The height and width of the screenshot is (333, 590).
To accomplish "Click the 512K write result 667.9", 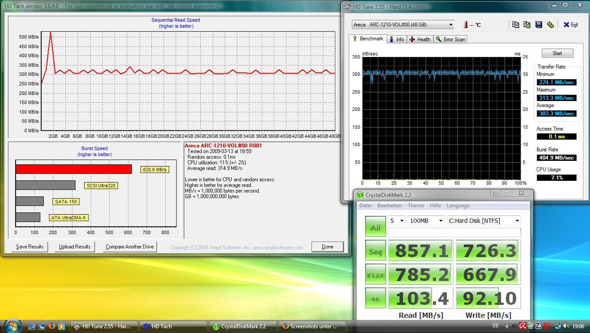I will click(488, 274).
